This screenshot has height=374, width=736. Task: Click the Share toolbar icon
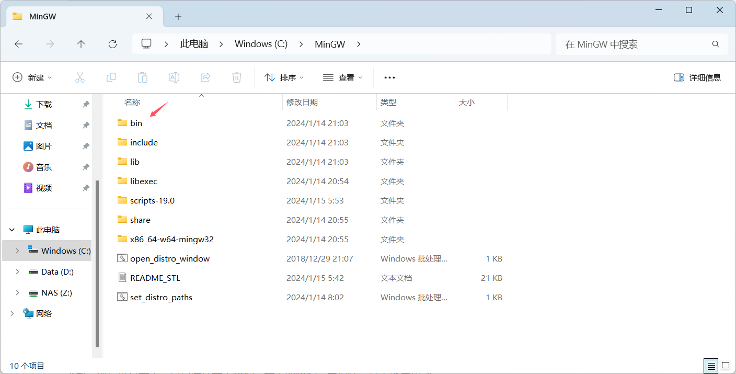click(x=205, y=77)
